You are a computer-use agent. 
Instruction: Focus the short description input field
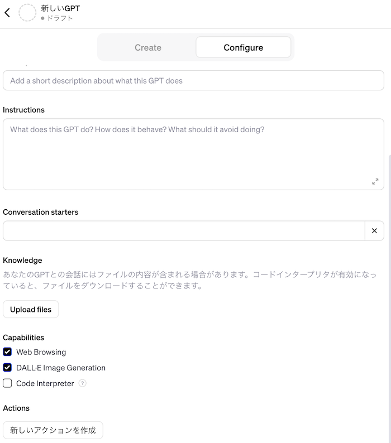click(x=193, y=81)
